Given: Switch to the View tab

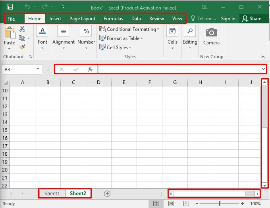Looking at the screenshot, I should [177, 19].
